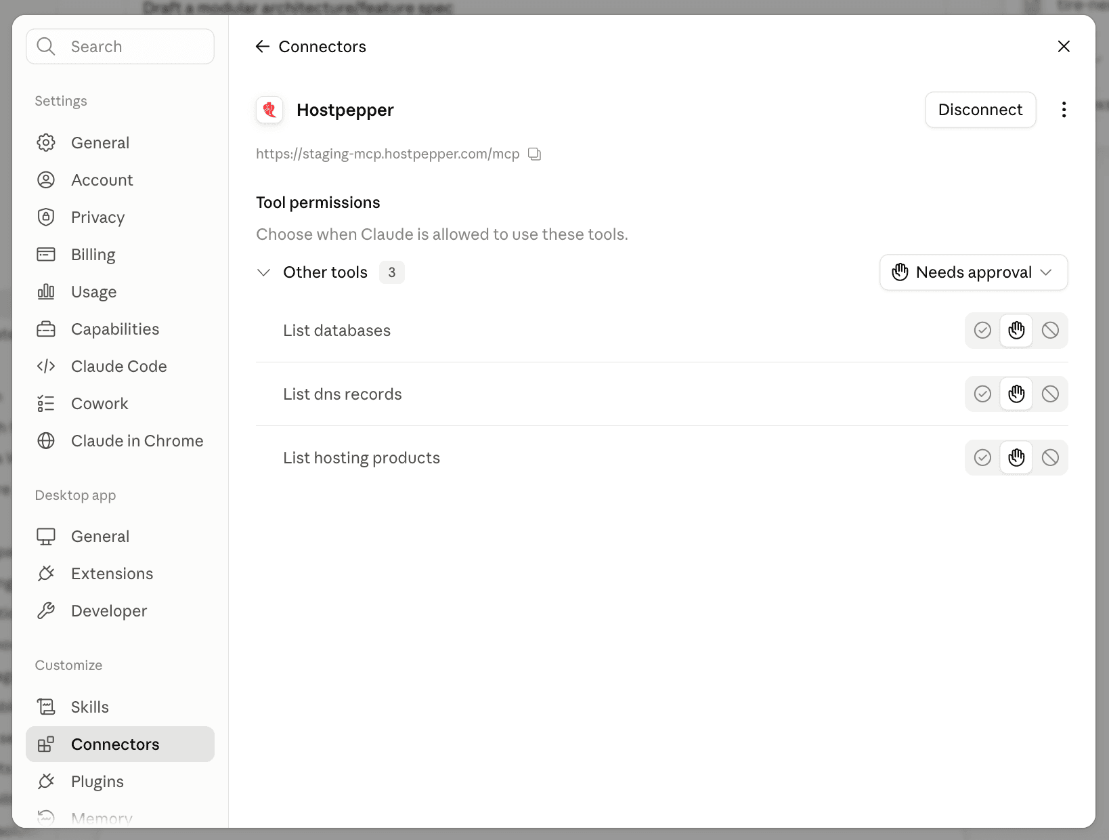Viewport: 1109px width, 840px height.
Task: Go back using arrow next to Connectors
Action: pos(263,46)
